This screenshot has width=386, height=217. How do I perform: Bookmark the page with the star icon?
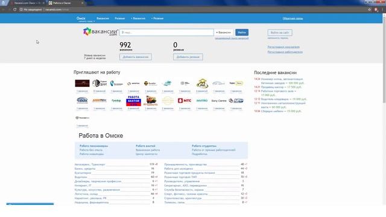(x=369, y=10)
